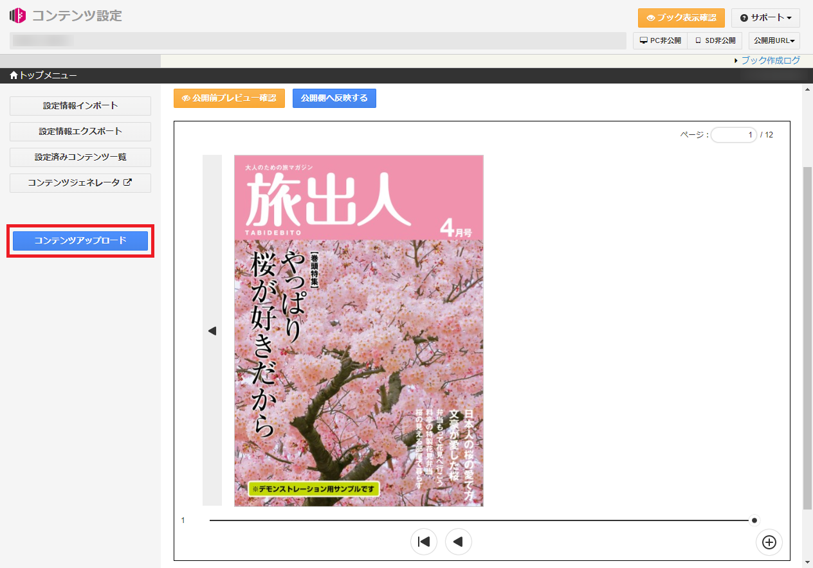This screenshot has height=568, width=813.
Task: Open the サポート dropdown menu
Action: [765, 18]
